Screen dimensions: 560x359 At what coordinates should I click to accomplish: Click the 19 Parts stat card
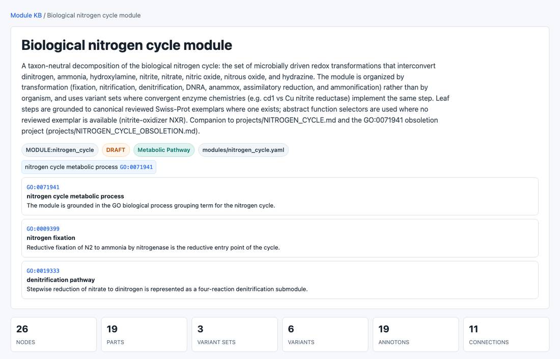click(x=144, y=335)
